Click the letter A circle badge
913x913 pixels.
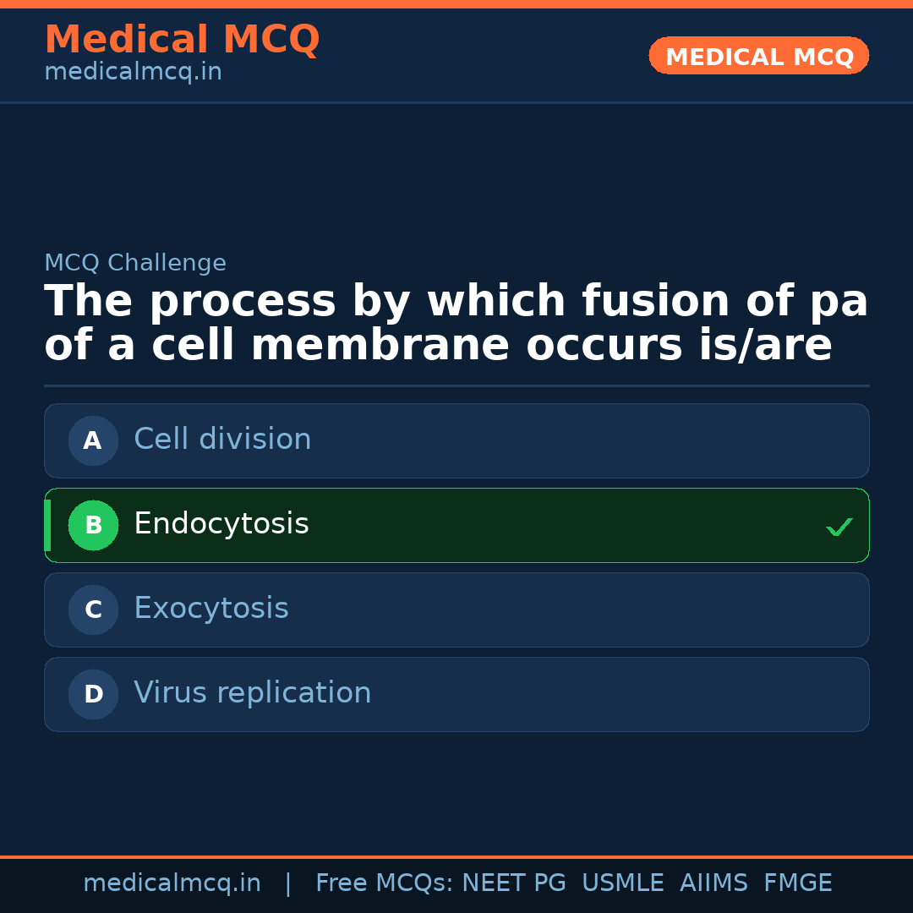pos(93,440)
